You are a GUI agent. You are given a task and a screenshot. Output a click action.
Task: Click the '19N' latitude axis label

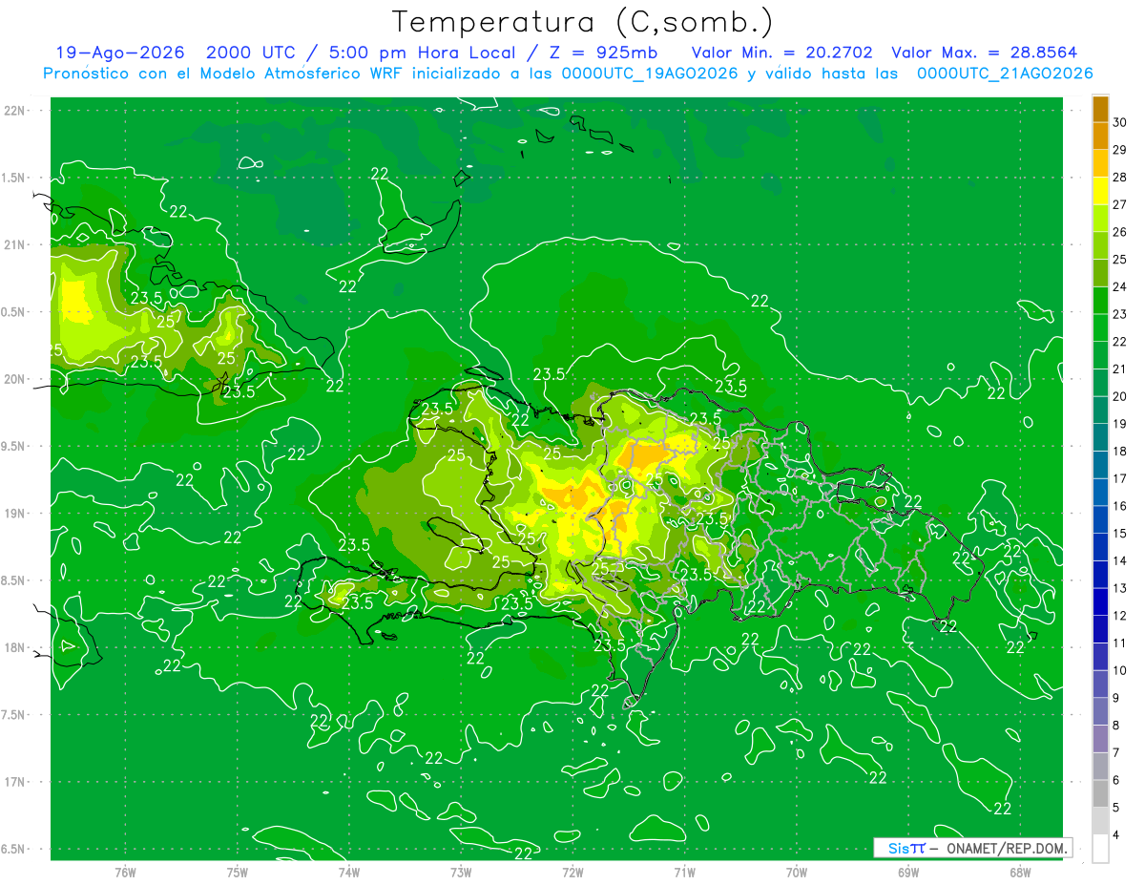15,514
